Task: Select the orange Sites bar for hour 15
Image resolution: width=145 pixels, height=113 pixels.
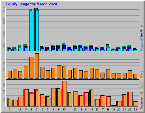Action: 92,73
